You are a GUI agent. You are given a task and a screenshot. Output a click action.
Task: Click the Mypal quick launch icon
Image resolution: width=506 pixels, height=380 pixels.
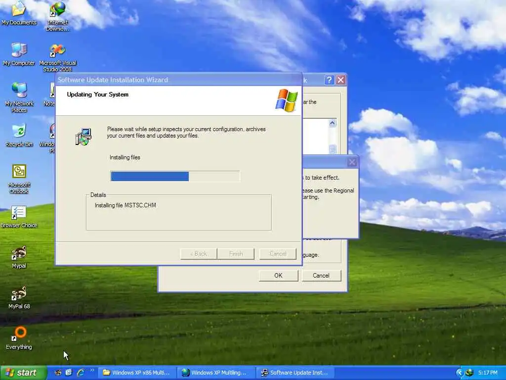pyautogui.click(x=58, y=373)
